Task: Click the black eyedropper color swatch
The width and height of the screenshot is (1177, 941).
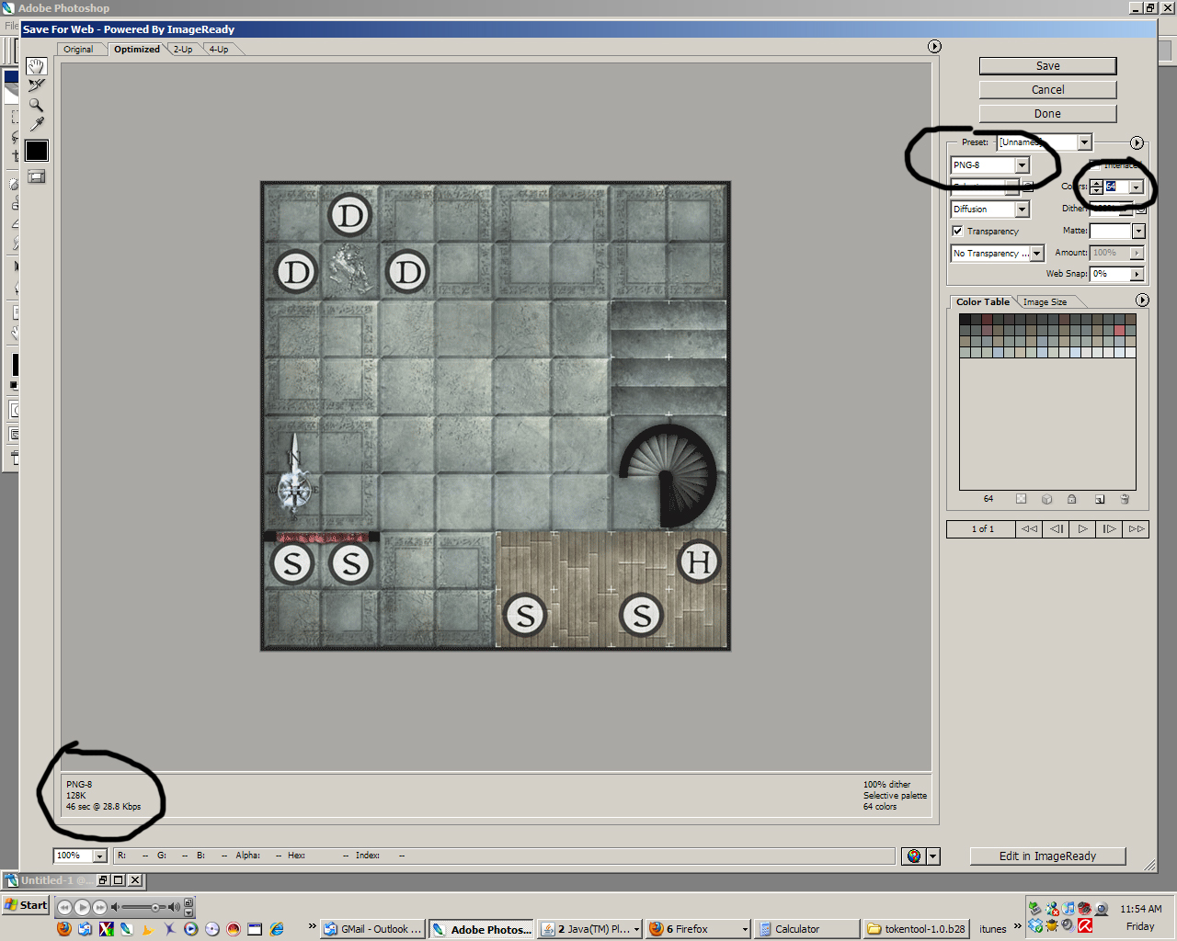Action: tap(36, 151)
